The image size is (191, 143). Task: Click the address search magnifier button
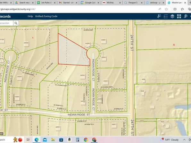(x=16, y=23)
